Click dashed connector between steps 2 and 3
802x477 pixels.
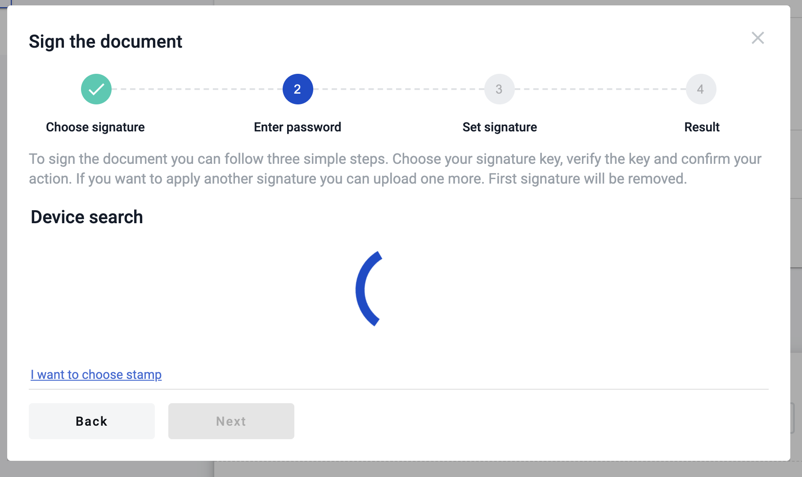click(x=398, y=89)
